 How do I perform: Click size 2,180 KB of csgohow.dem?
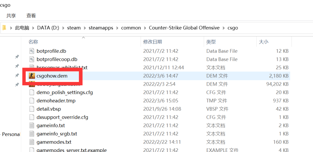[279, 76]
